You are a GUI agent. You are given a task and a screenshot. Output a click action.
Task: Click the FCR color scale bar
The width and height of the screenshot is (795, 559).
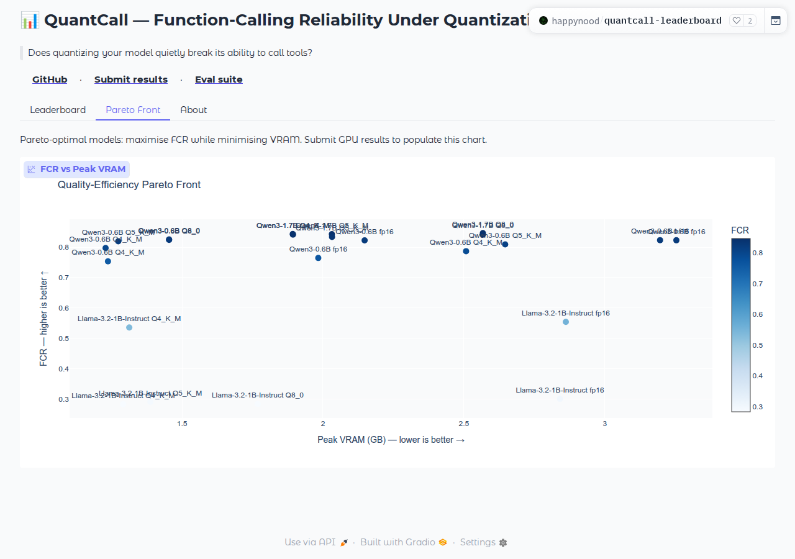tap(741, 325)
